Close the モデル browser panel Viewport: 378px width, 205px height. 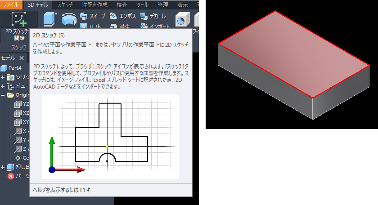tap(22, 58)
